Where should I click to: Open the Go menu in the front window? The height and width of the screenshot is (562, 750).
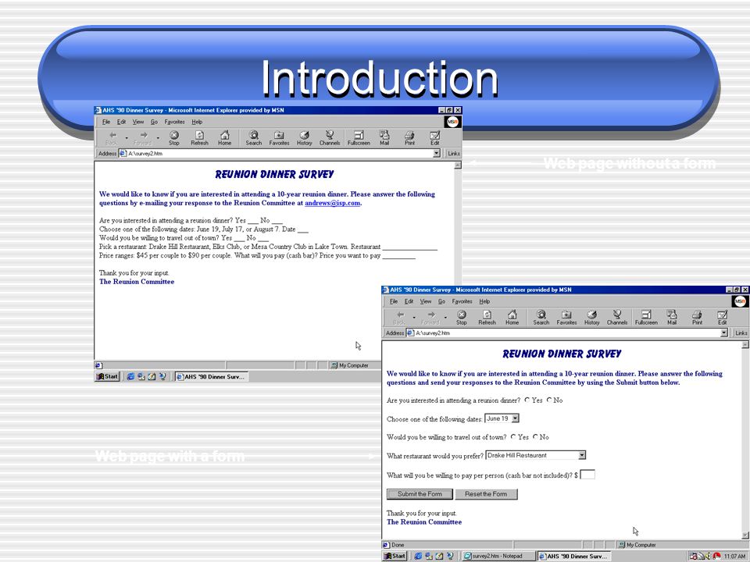pos(441,301)
